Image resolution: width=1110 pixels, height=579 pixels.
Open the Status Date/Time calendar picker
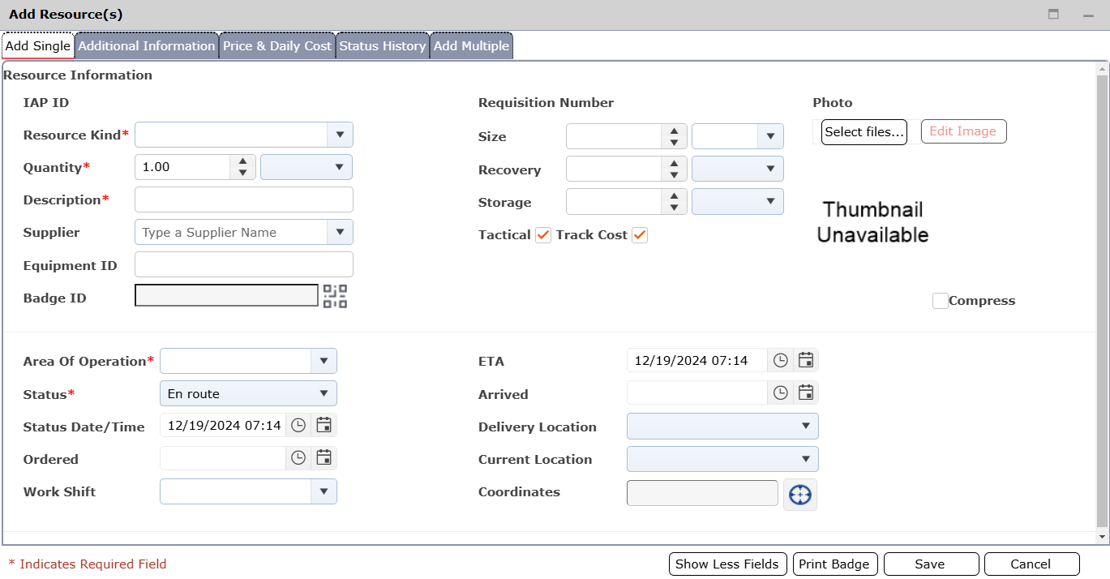tap(324, 425)
